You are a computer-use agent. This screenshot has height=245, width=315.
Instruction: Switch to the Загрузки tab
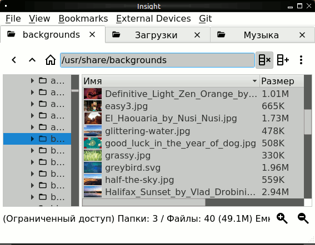pos(158,35)
